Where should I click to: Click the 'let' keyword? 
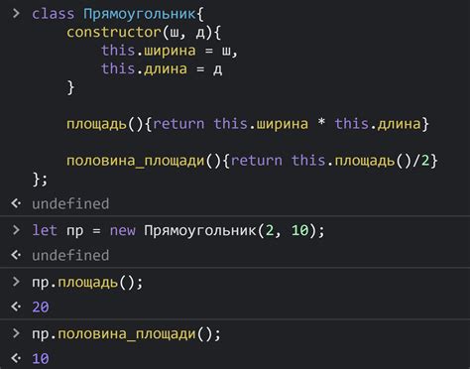(45, 230)
